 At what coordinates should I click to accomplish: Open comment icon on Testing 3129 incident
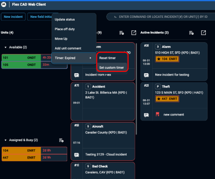tap(77, 155)
